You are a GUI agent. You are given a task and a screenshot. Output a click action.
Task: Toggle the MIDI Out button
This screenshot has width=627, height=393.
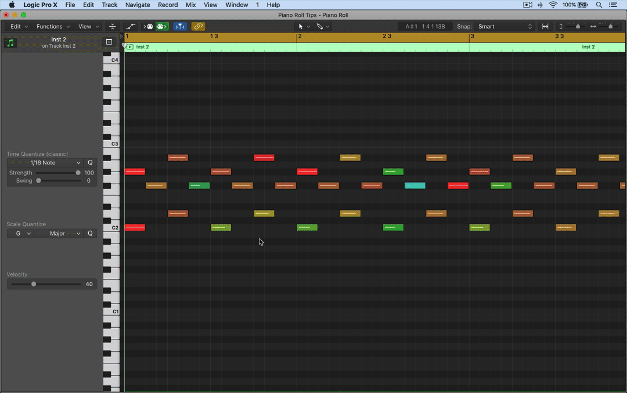(x=162, y=27)
